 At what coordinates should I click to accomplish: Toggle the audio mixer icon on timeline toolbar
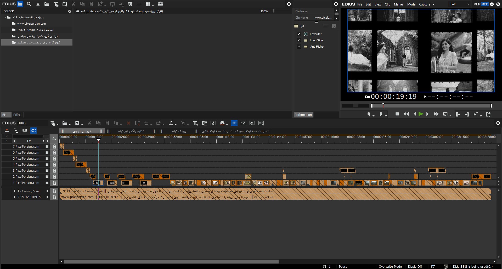[243, 123]
